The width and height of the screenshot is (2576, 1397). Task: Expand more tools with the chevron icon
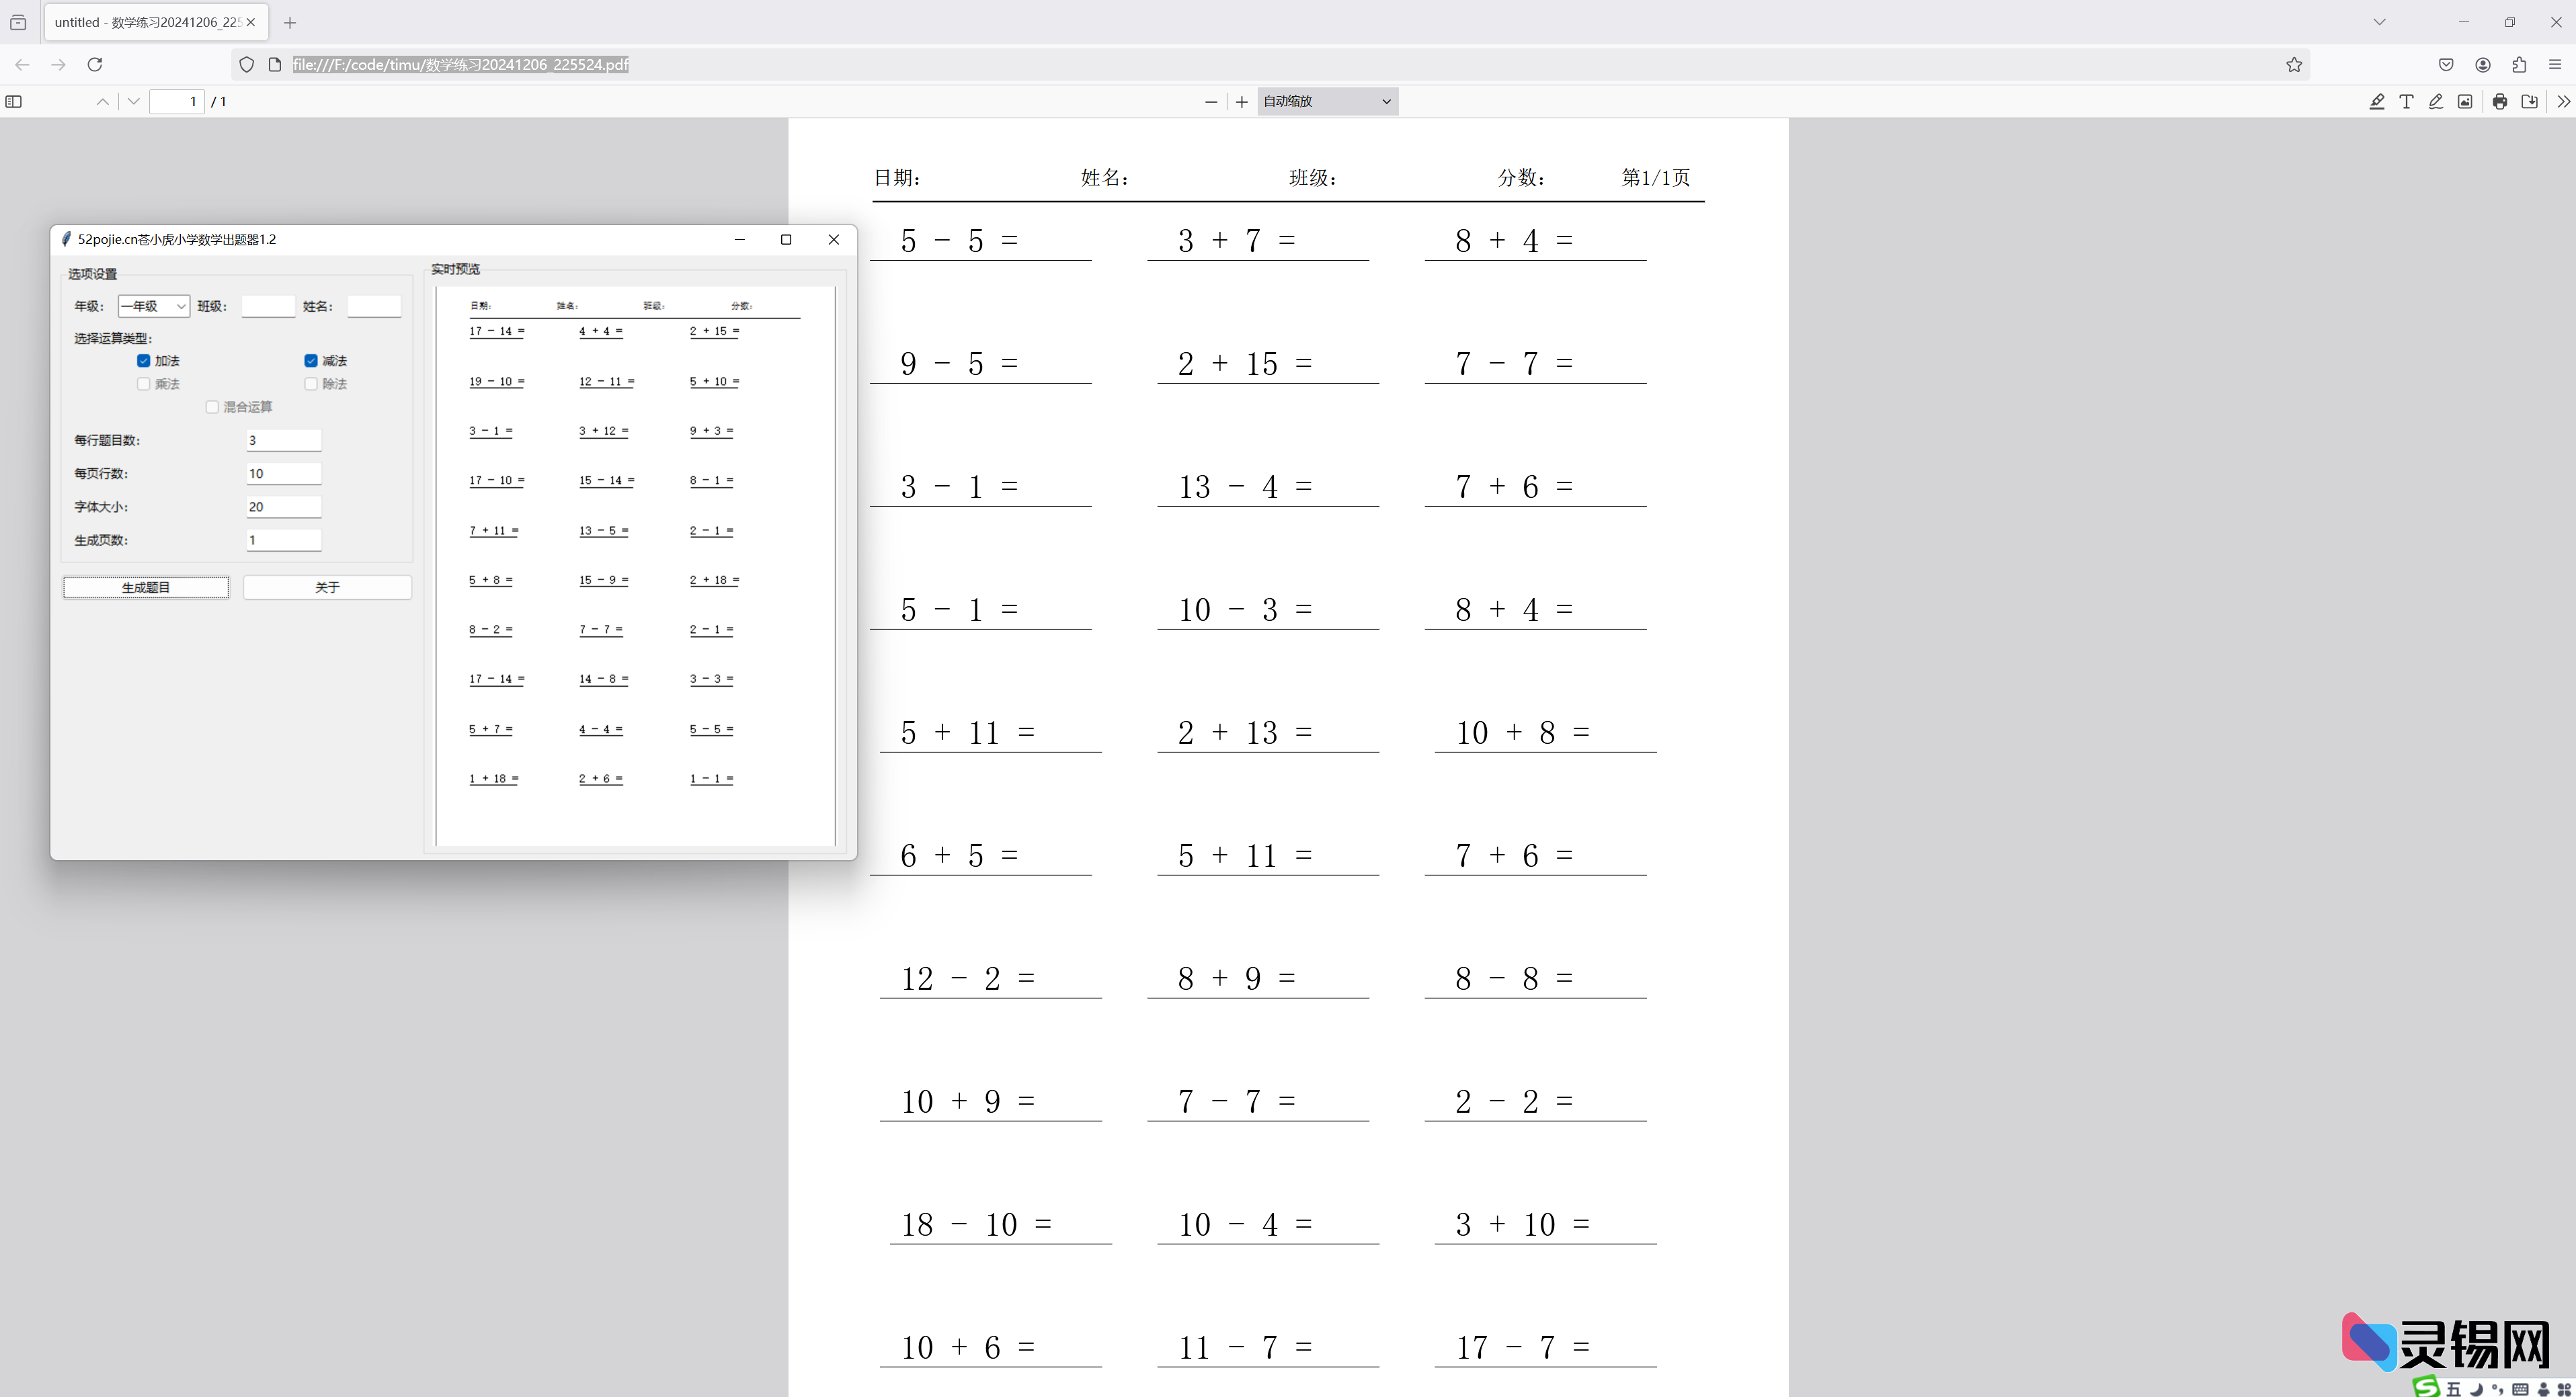coord(2563,101)
